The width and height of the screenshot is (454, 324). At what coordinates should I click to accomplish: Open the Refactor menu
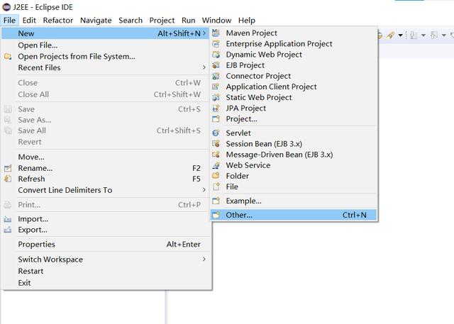(58, 21)
